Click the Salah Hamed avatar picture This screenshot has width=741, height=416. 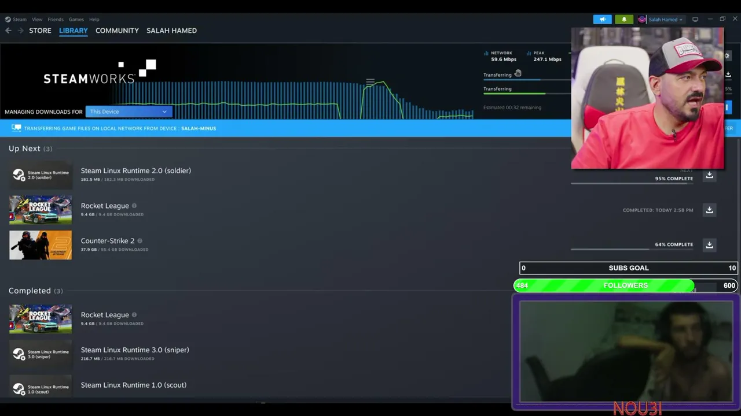tap(642, 19)
